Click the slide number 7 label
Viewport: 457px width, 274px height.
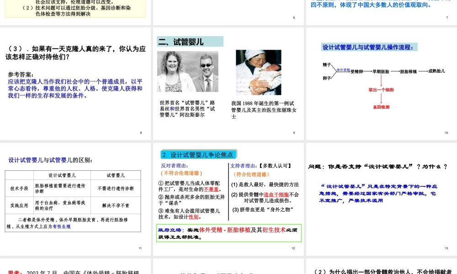[447, 18]
